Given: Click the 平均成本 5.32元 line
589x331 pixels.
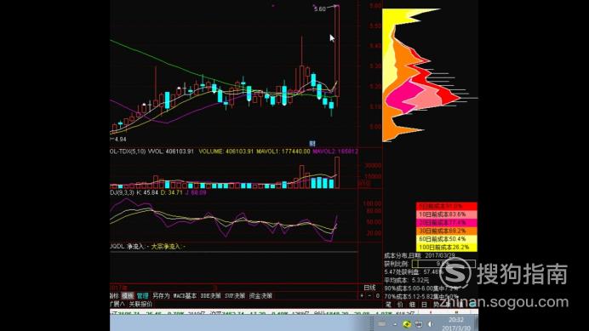Looking at the screenshot, I should coord(407,280).
